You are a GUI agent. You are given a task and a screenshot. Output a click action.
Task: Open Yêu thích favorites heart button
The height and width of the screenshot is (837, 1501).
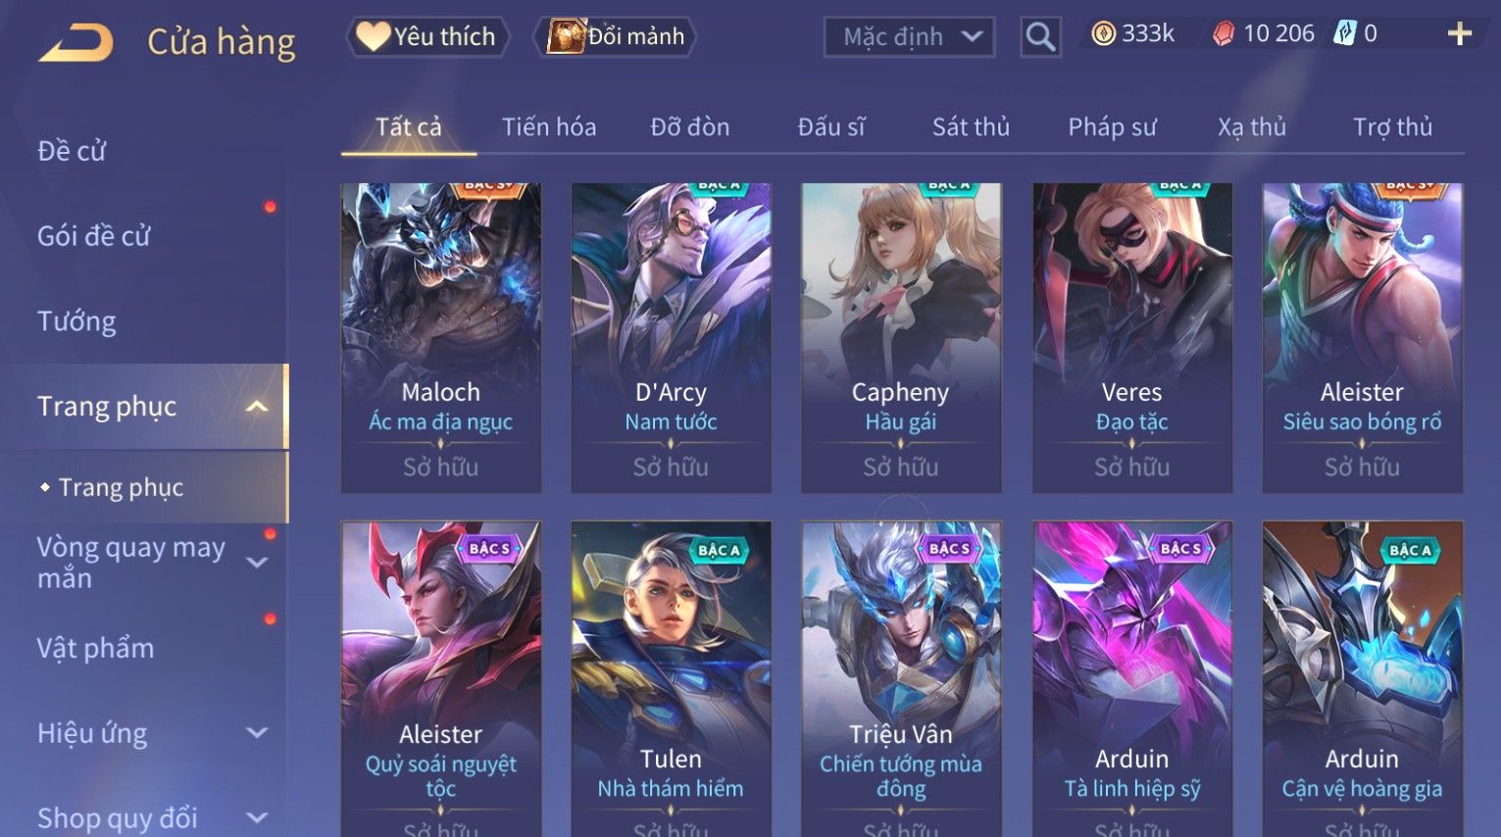pyautogui.click(x=426, y=37)
